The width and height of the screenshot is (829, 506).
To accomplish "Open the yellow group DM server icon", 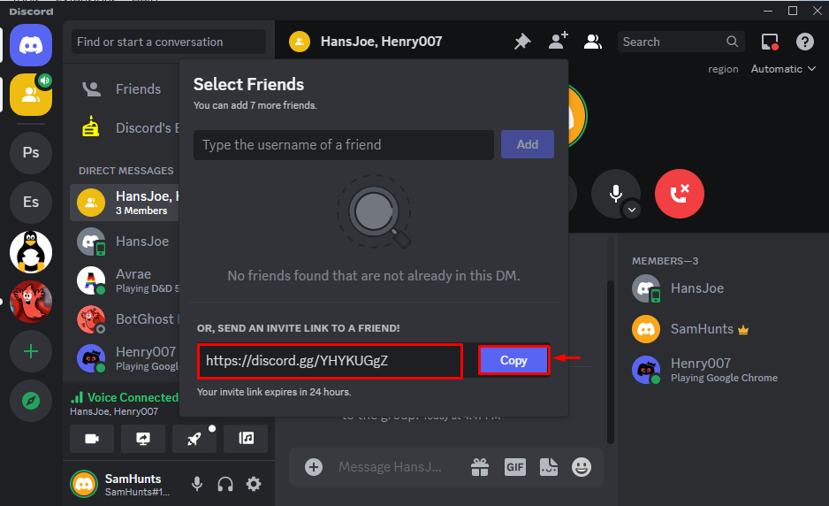I will (x=31, y=95).
